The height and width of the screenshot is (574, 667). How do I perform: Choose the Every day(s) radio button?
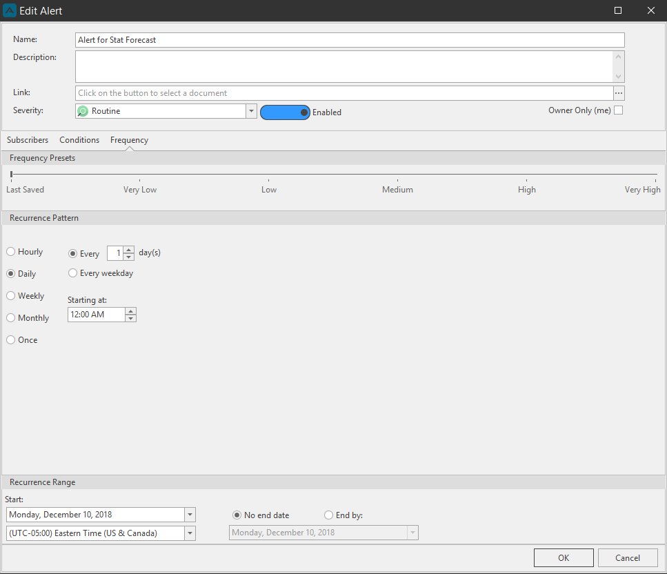click(x=72, y=254)
